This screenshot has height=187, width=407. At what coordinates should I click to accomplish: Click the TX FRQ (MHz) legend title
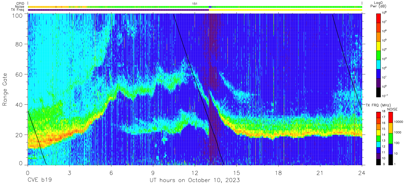pyautogui.click(x=379, y=105)
